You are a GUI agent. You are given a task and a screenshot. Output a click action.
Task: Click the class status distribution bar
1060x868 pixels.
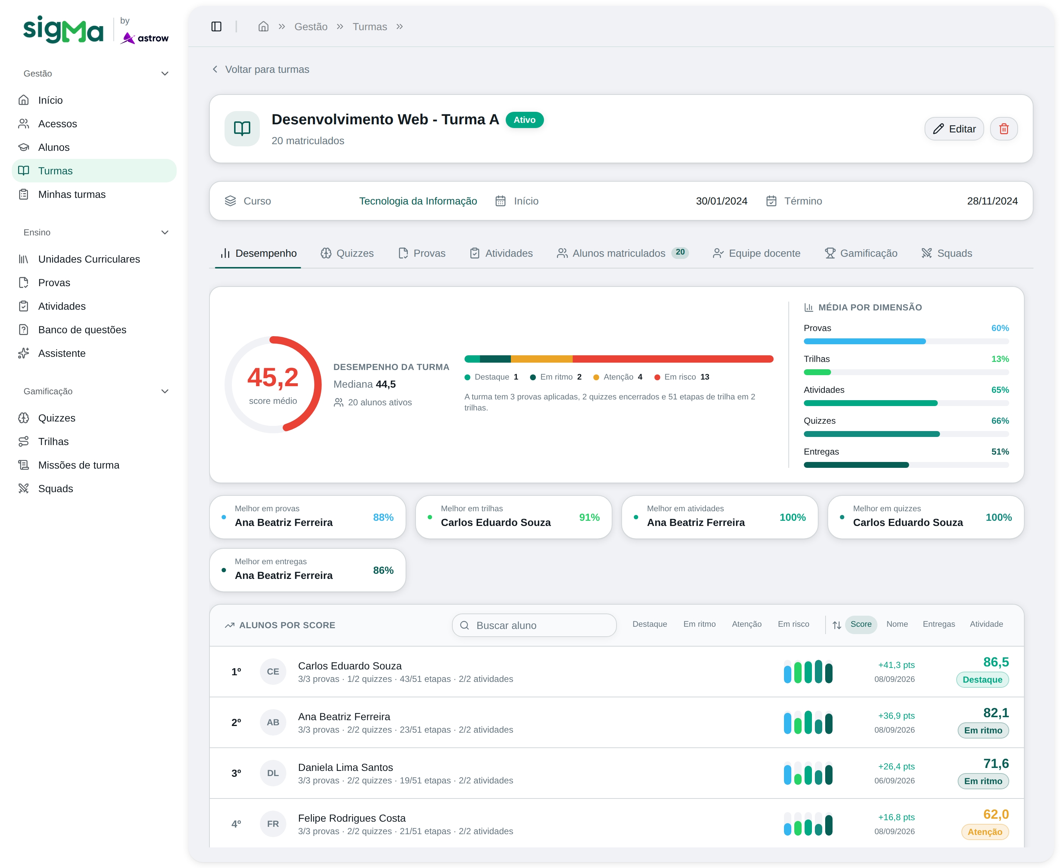tap(618, 359)
